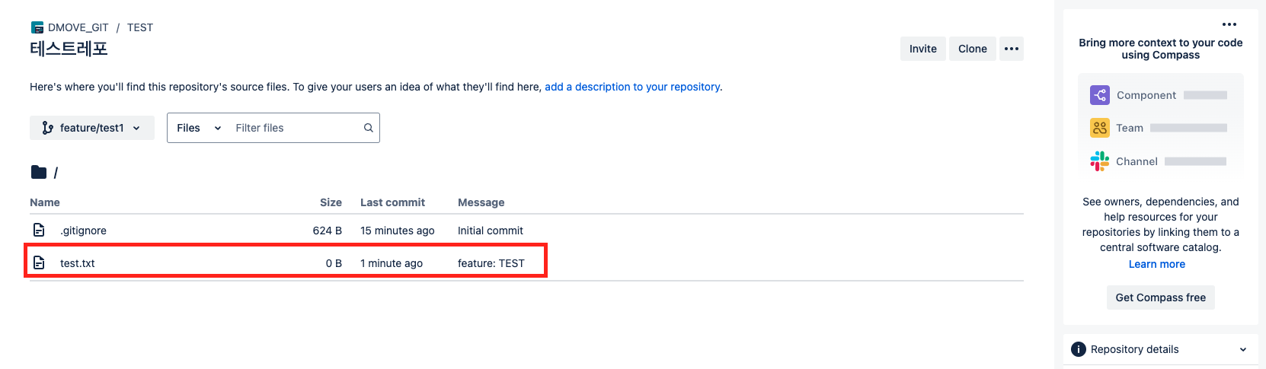Click the yellow Team icon
The width and height of the screenshot is (1266, 369).
click(1099, 128)
